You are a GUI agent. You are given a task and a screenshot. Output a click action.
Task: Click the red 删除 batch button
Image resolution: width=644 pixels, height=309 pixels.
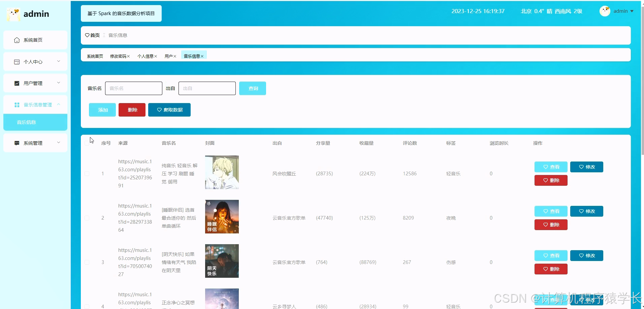click(132, 110)
